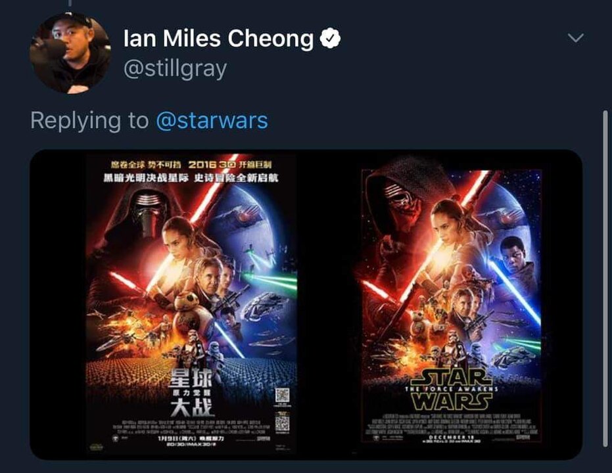Open the Chinese Force Awakens poster
This screenshot has height=473, width=612.
(191, 305)
